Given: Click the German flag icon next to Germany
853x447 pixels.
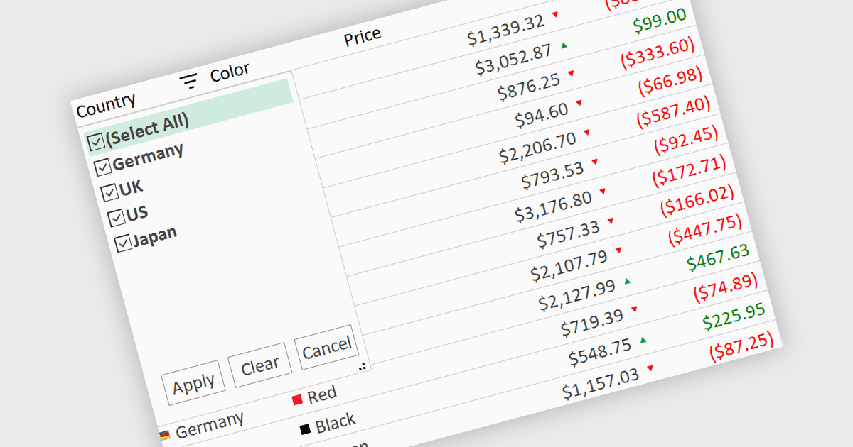Looking at the screenshot, I should pos(165,435).
